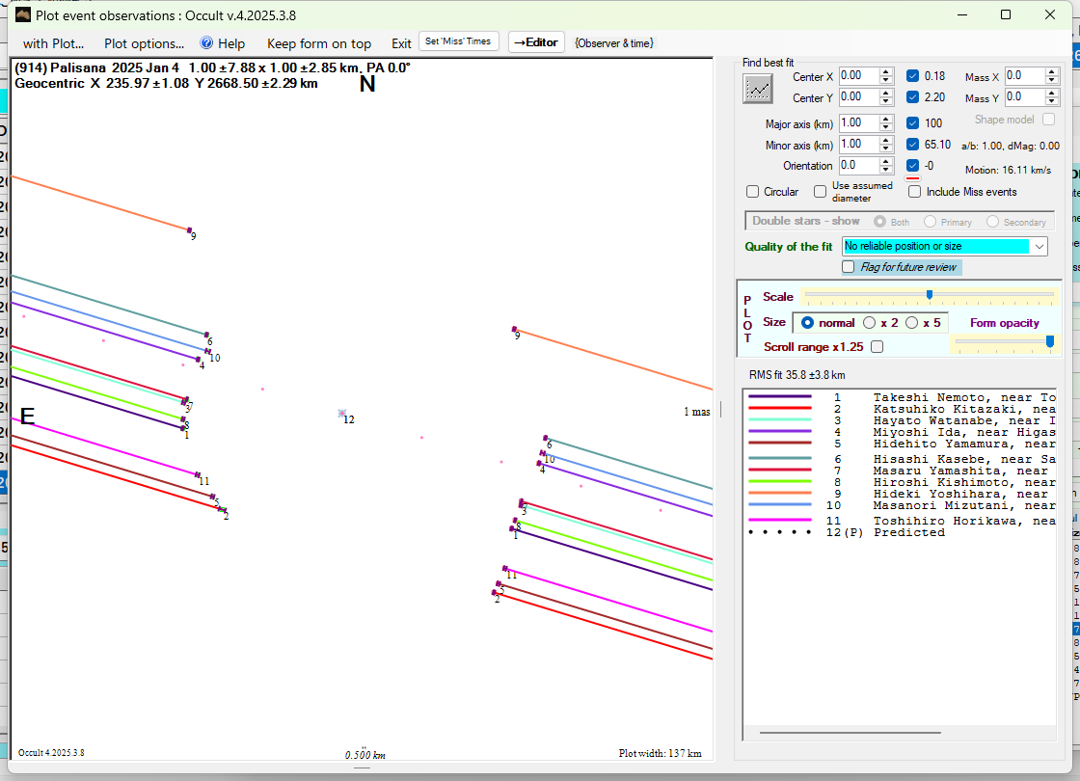Click the Occult app icon in title bar
Image resolution: width=1080 pixels, height=781 pixels.
click(23, 14)
